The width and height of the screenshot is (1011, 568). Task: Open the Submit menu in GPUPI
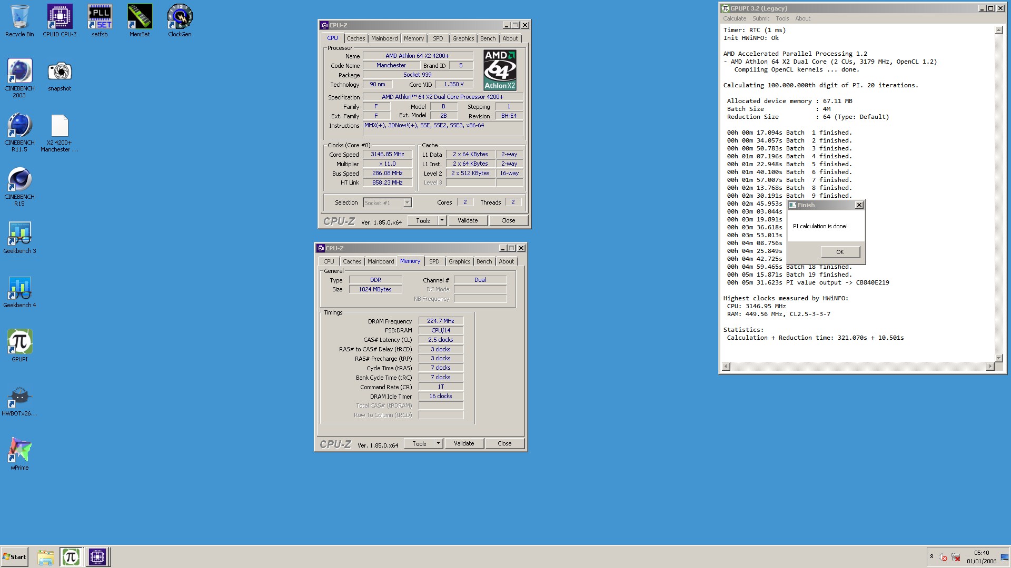(x=761, y=18)
